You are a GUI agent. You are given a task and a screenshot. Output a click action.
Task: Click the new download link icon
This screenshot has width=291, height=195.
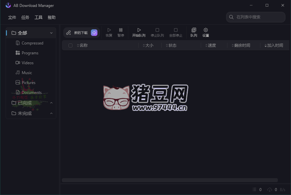click(x=68, y=33)
